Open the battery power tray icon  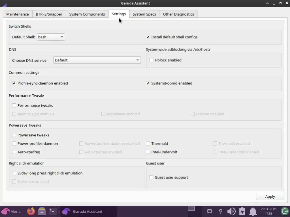[242, 211]
